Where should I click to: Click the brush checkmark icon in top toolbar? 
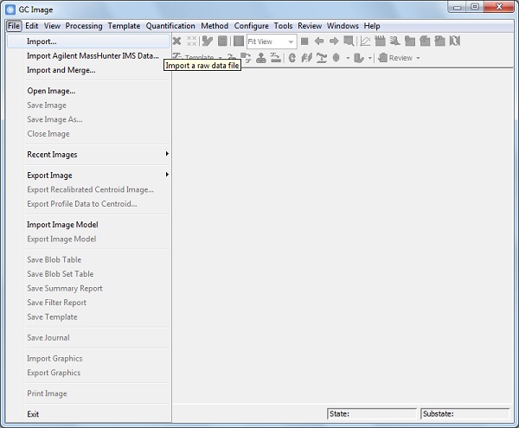click(x=208, y=41)
